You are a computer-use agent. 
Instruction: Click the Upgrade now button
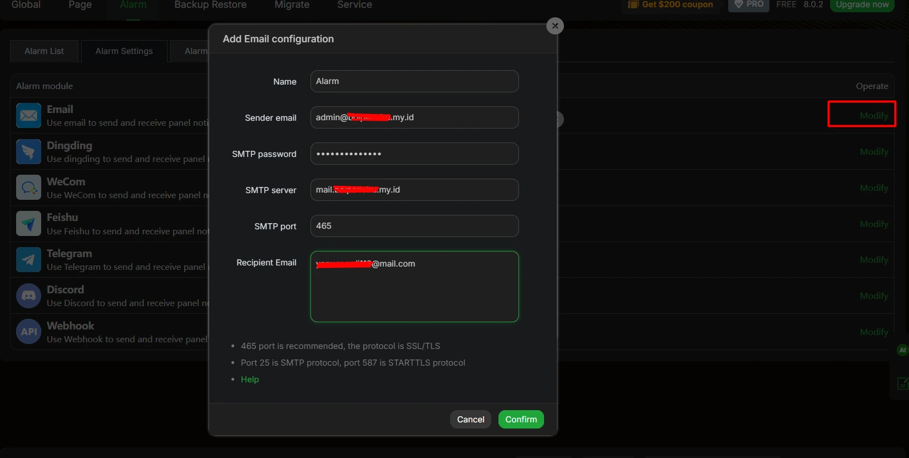[x=862, y=4]
